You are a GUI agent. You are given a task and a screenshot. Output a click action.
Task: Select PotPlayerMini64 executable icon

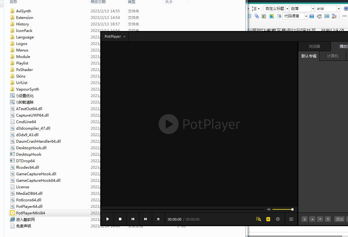pyautogui.click(x=12, y=213)
